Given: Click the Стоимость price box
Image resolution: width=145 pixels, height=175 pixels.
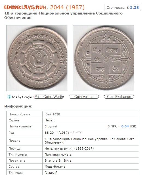Looking at the screenshot, I should [123, 7].
